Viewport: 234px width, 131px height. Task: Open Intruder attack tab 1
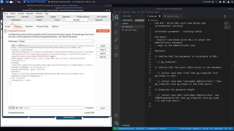click(x=6, y=23)
